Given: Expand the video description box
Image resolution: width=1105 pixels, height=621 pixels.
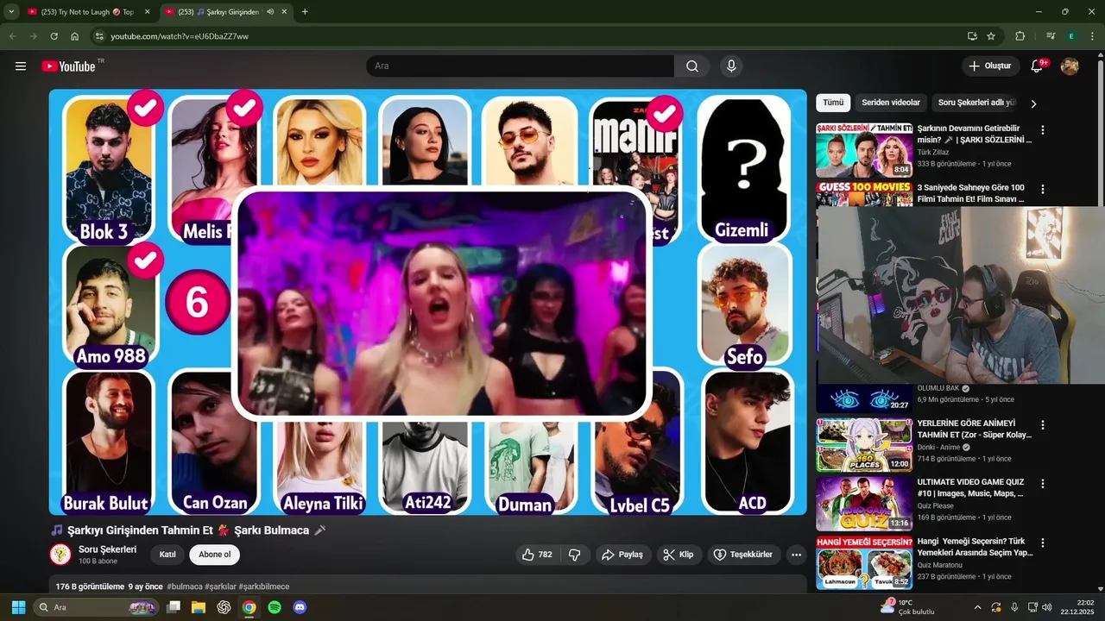Looking at the screenshot, I should tap(427, 585).
